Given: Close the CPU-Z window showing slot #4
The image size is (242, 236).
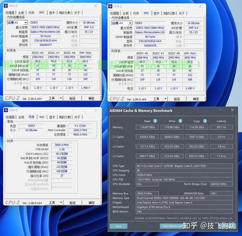Looking at the screenshot, I should [x=200, y=7].
